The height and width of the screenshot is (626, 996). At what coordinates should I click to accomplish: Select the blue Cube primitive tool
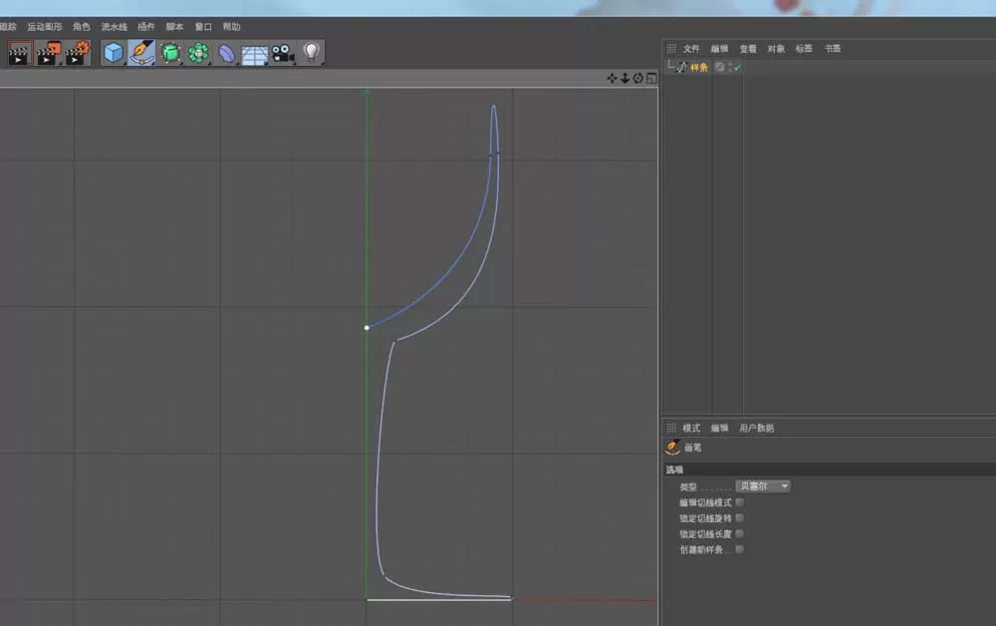(114, 53)
